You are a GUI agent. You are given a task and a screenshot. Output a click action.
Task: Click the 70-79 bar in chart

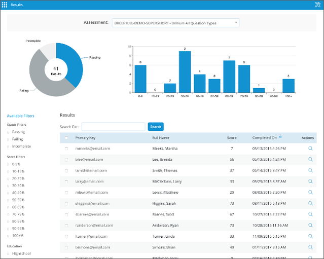(244, 79)
